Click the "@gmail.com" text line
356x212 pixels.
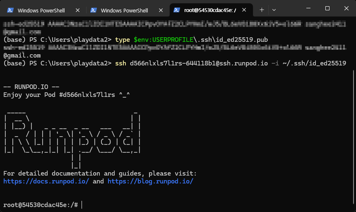point(22,55)
